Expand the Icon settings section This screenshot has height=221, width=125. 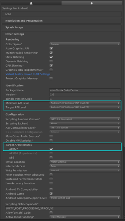(x=61, y=14)
